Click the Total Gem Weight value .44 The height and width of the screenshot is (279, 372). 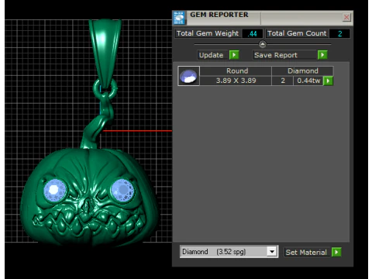(253, 33)
